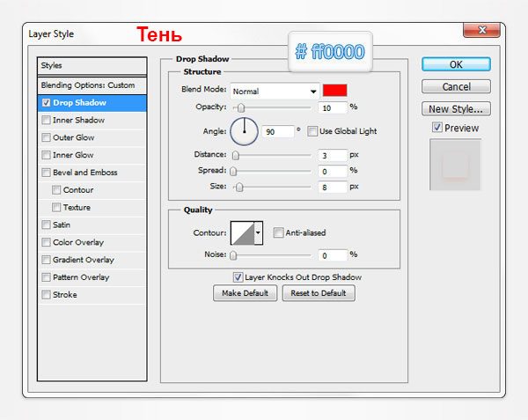Uncheck the Drop Shadow checkbox
Image resolution: width=528 pixels, height=420 pixels.
point(46,103)
